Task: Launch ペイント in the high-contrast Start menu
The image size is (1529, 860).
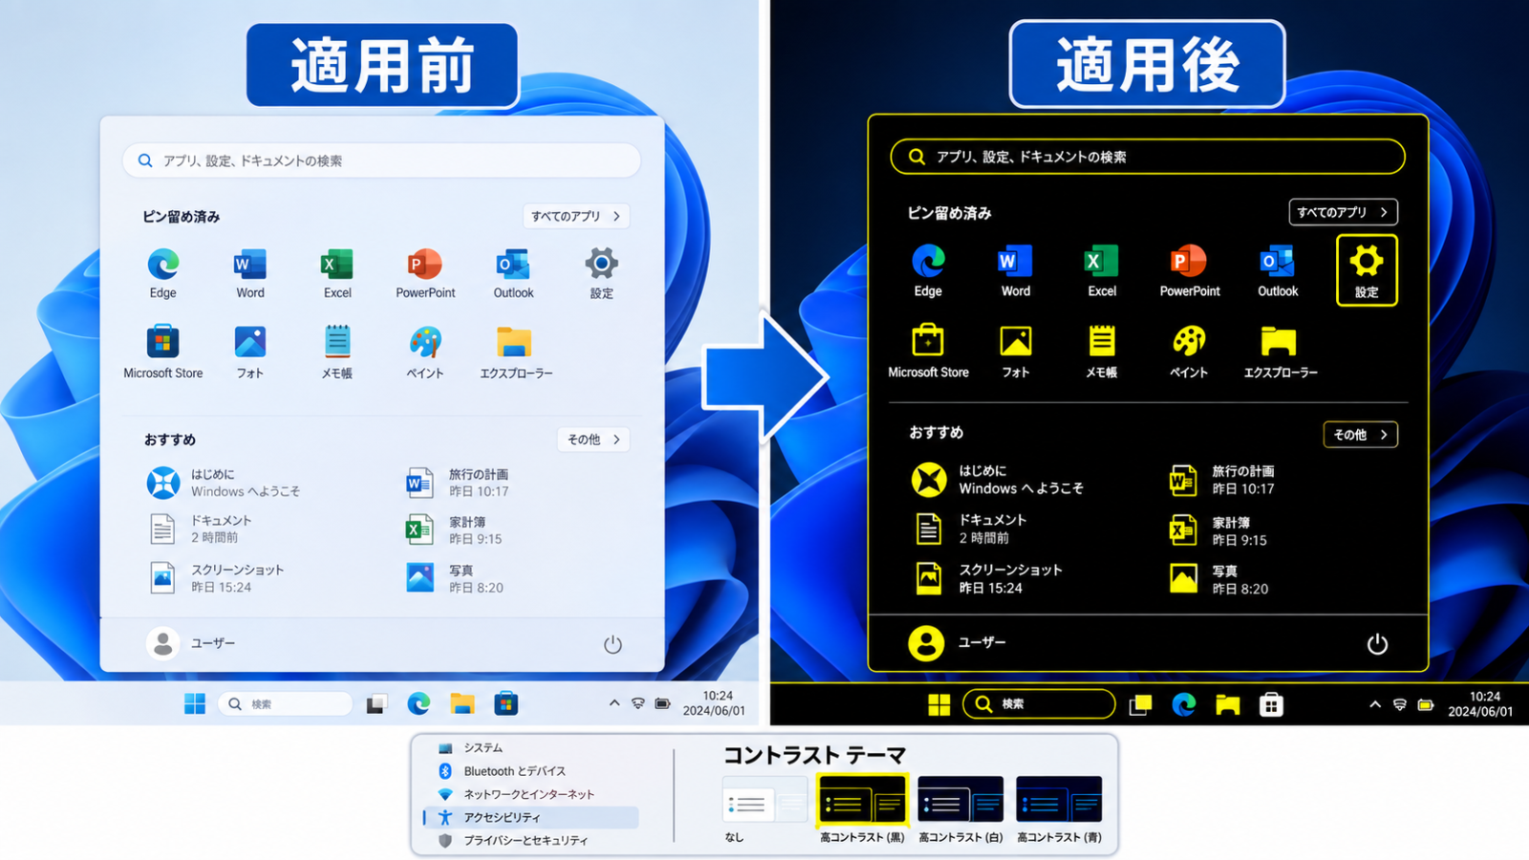Action: pyautogui.click(x=1189, y=351)
